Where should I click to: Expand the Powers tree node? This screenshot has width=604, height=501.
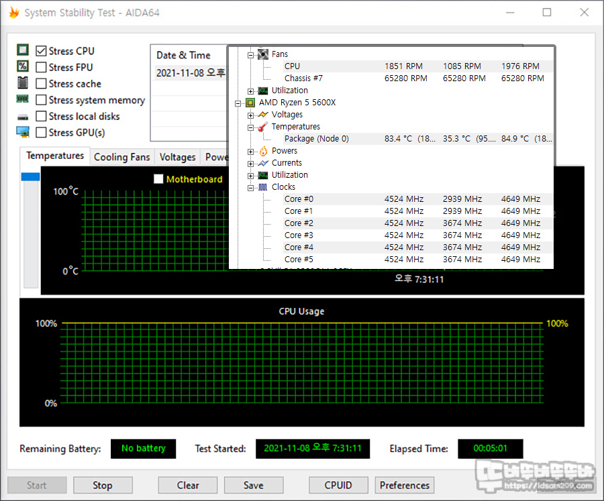[250, 152]
